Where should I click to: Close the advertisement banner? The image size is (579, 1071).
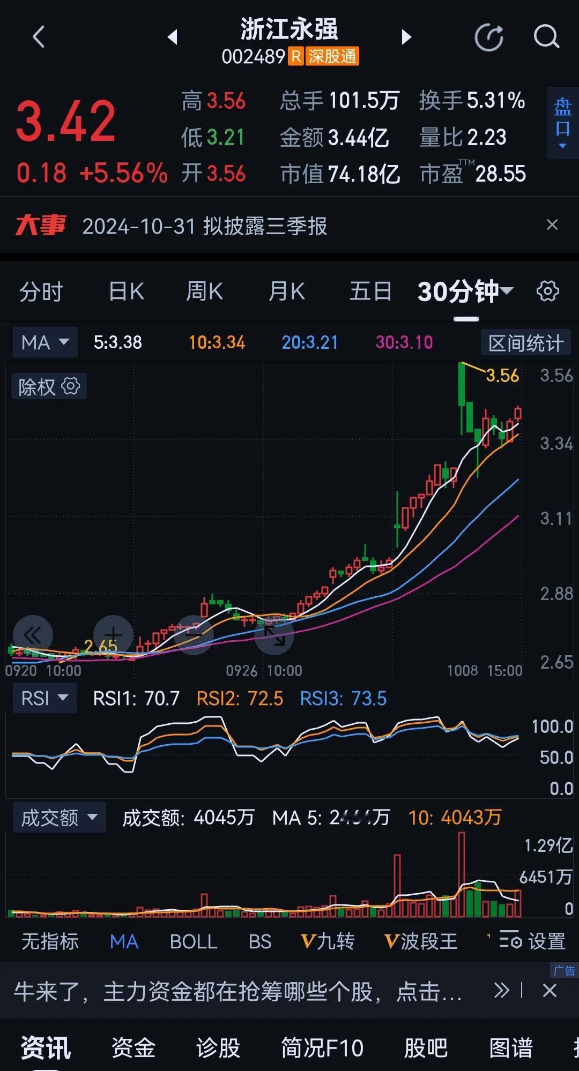pos(550,991)
